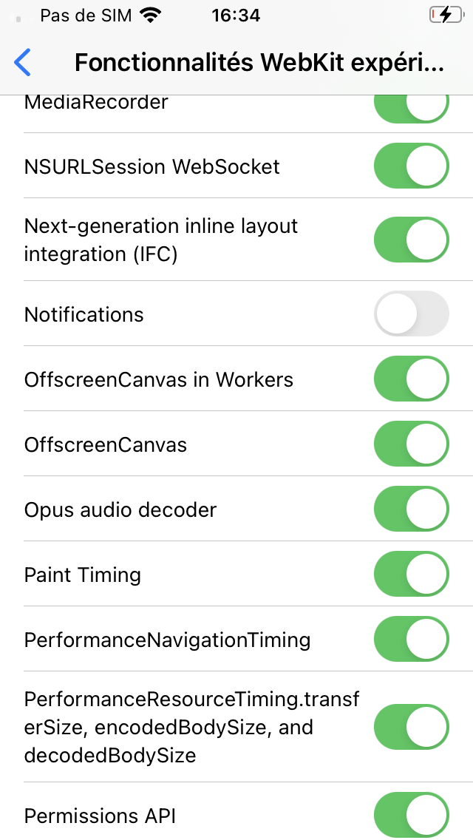Enable the Notifications switch
The height and width of the screenshot is (840, 473).
coord(411,314)
